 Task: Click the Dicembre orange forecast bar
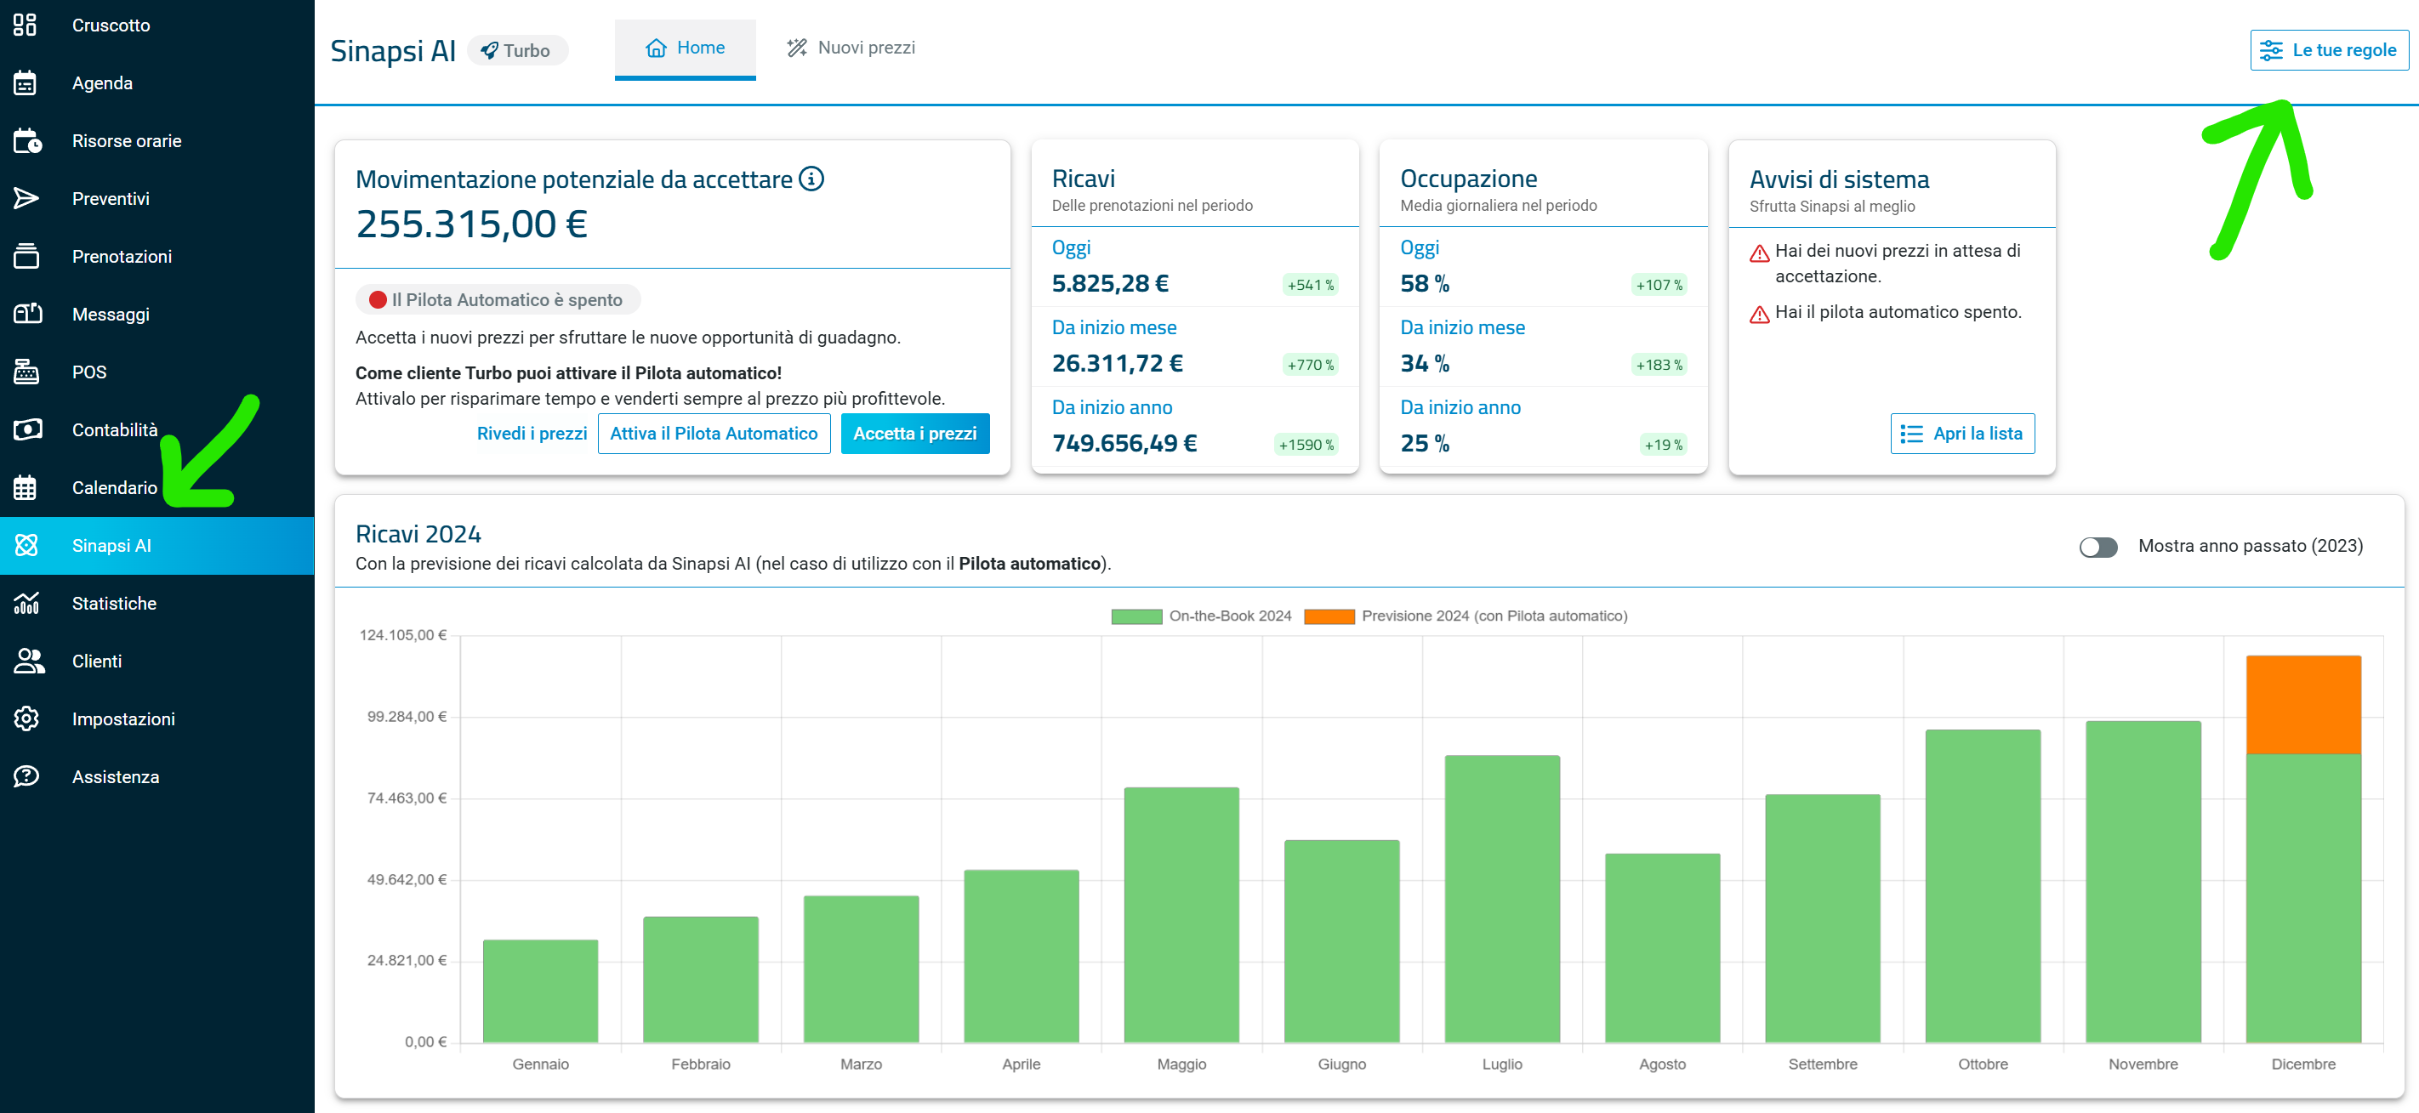[2302, 705]
